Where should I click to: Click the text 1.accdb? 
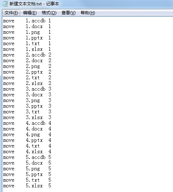pos(36,21)
